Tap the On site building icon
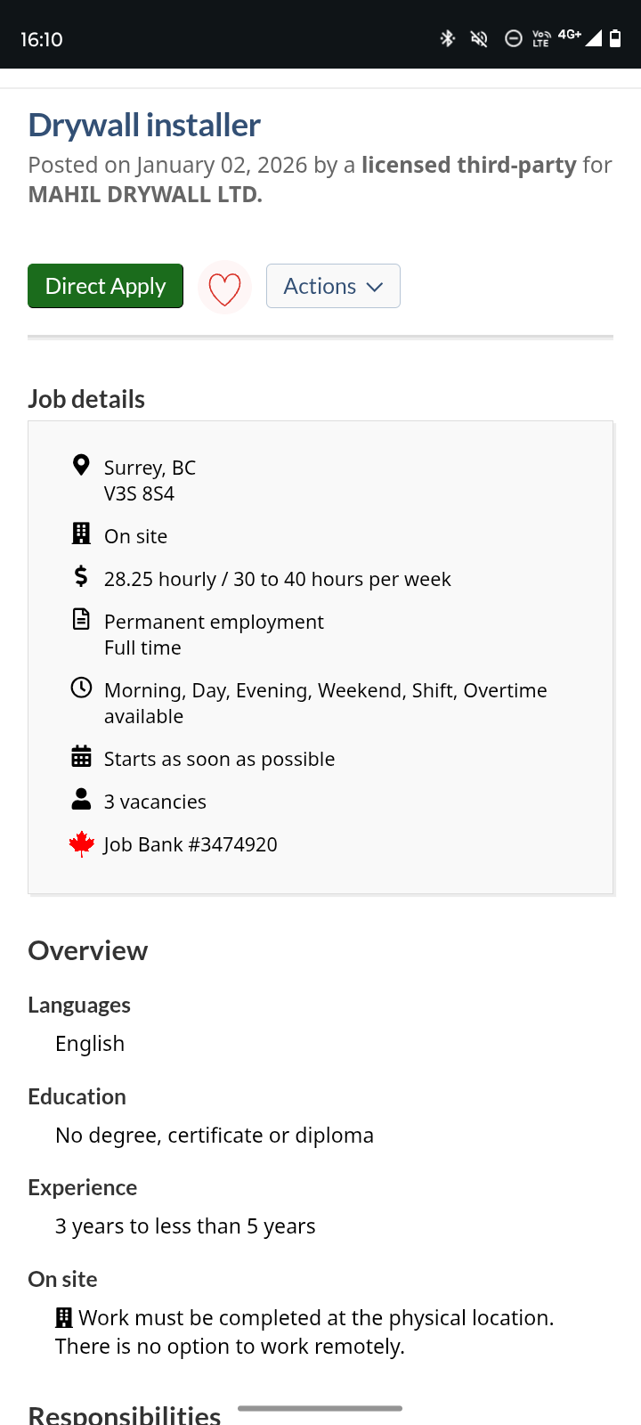 [x=81, y=533]
